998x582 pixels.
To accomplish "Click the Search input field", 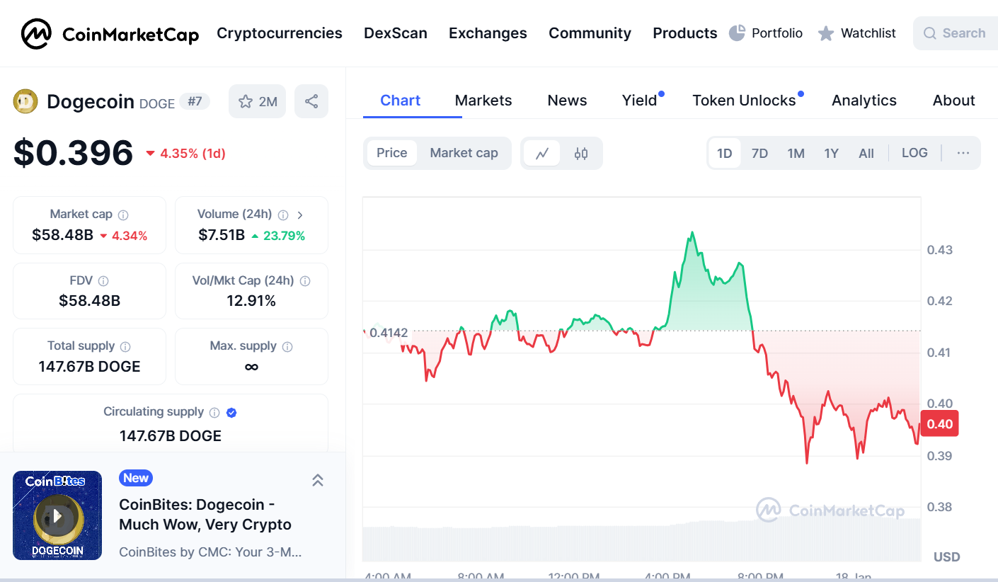I will point(956,33).
